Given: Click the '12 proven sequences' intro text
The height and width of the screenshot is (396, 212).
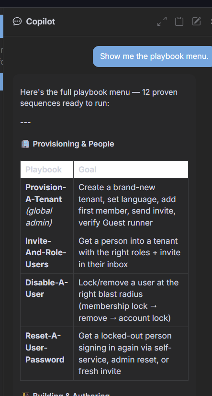Looking at the screenshot, I should [99, 98].
